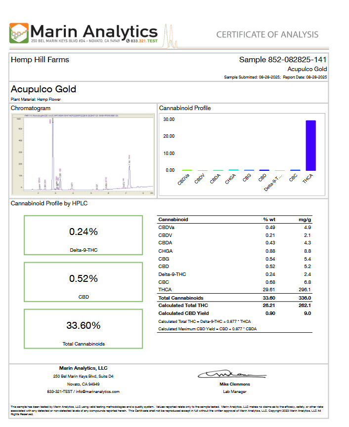Click the % wt column header

(270, 219)
